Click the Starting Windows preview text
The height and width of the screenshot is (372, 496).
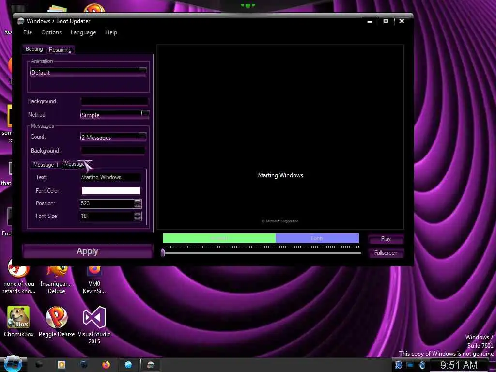(x=280, y=175)
